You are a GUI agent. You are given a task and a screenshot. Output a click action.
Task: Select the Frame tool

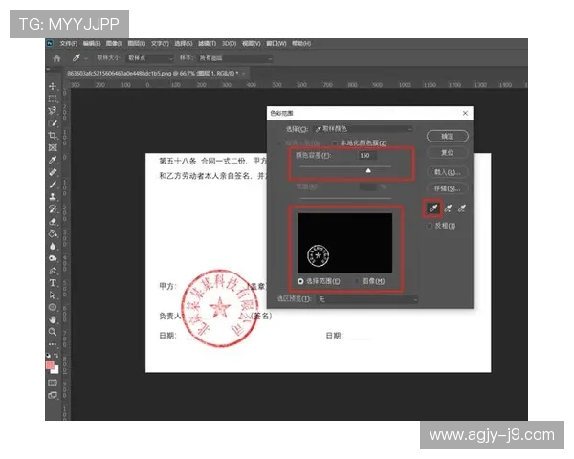[53, 147]
